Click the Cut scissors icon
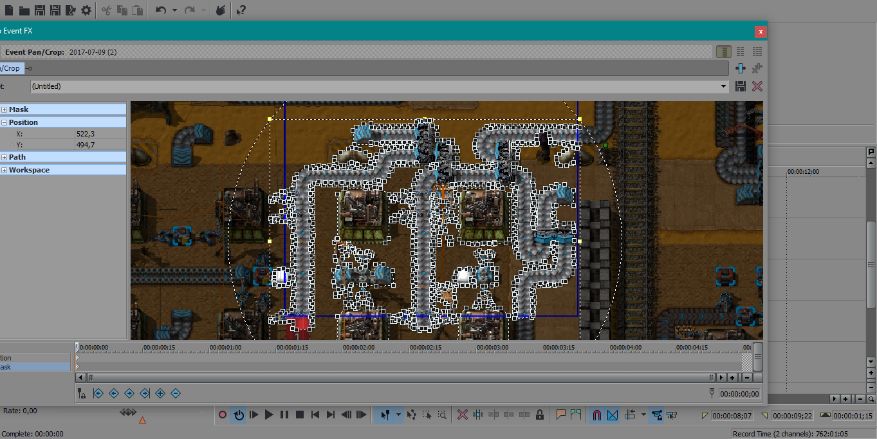This screenshot has width=877, height=439. 107,10
